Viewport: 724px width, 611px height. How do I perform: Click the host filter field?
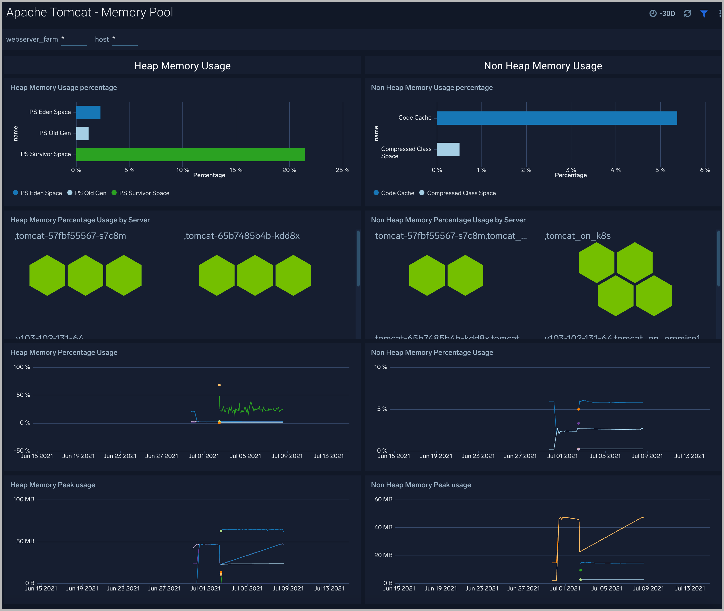(124, 40)
